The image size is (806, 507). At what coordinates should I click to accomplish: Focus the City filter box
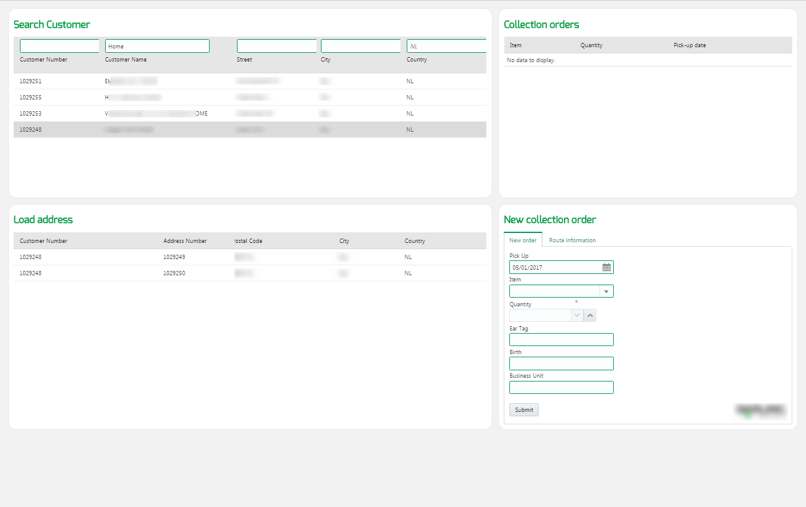[361, 46]
